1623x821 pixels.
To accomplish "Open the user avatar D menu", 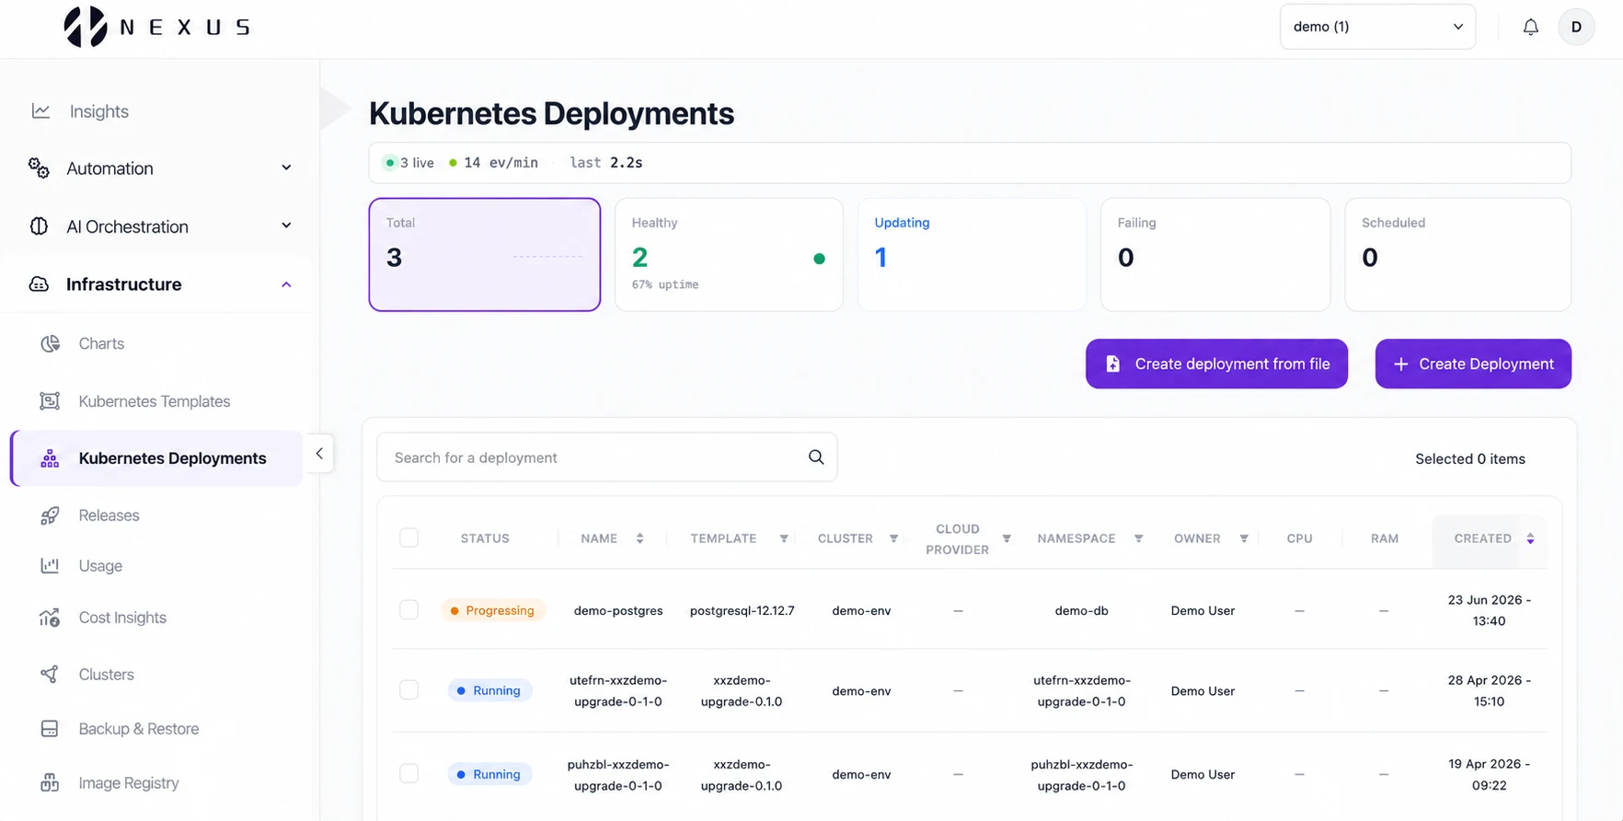I will click(x=1576, y=27).
